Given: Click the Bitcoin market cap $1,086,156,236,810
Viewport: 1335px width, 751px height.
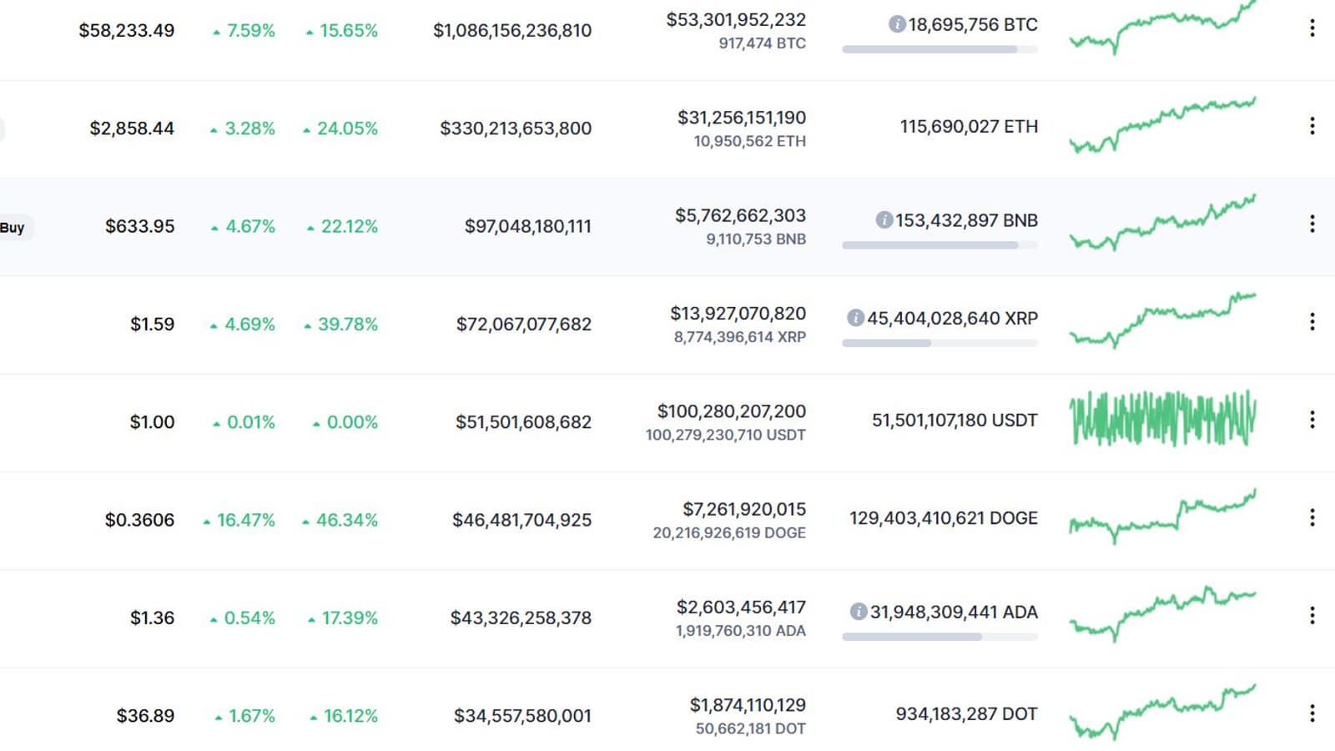Looking at the screenshot, I should [512, 31].
